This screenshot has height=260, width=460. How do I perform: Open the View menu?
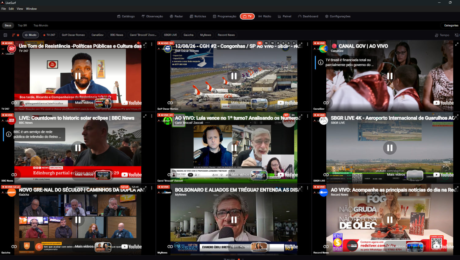click(x=20, y=9)
